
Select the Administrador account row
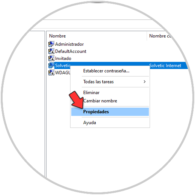click(69, 44)
